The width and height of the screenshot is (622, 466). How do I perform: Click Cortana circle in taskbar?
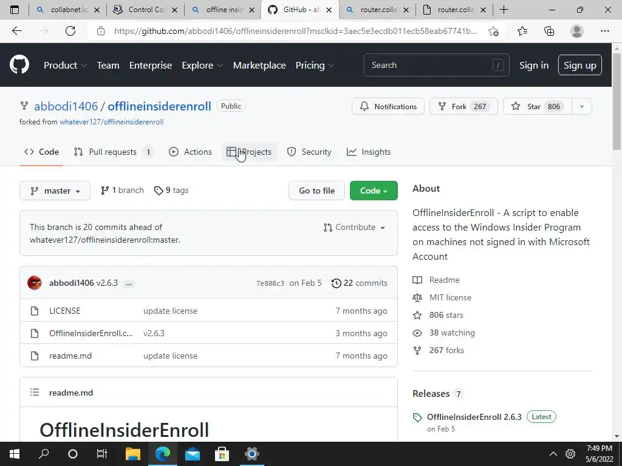(73, 454)
